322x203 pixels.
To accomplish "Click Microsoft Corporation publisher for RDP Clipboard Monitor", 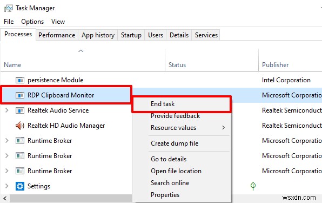I will coord(292,95).
